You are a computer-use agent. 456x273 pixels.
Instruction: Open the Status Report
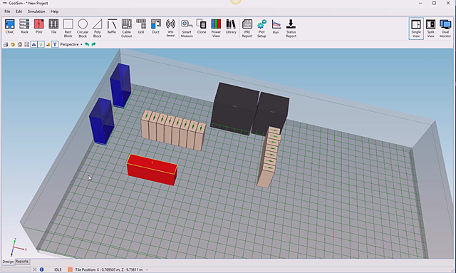291,29
